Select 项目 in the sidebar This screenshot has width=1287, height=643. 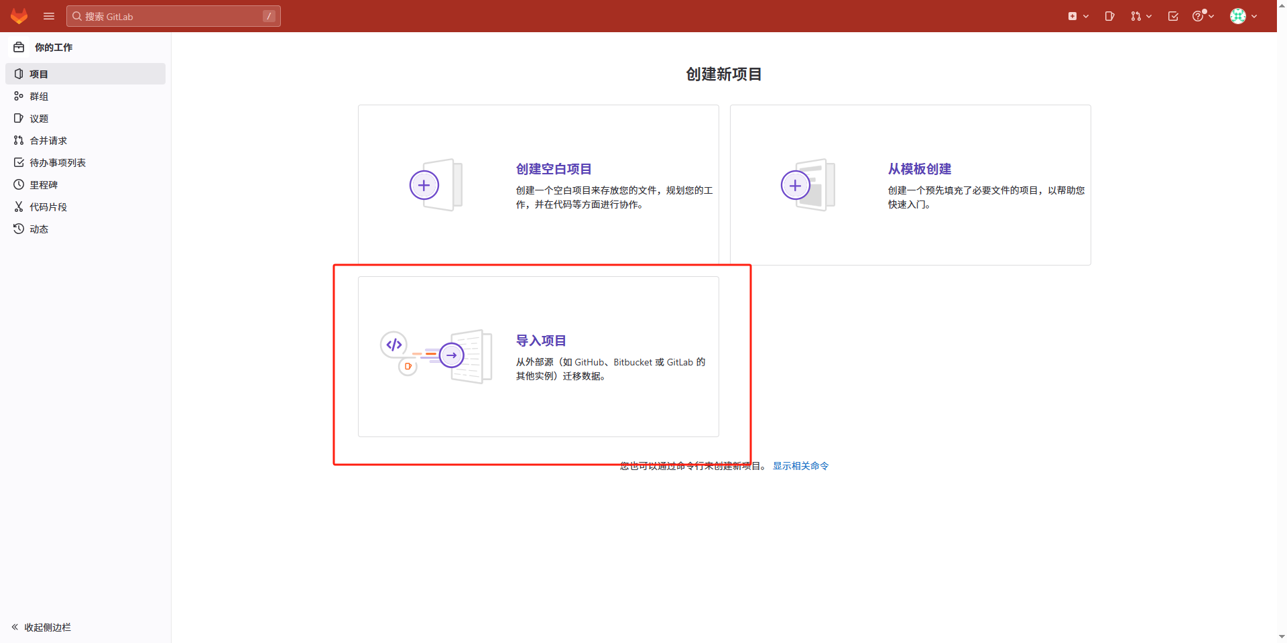coord(85,74)
